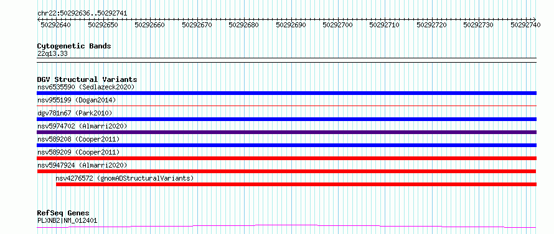Open variant nsv589208 (Cooper2011) label
Viewport: 554px width, 234px height.
point(78,139)
